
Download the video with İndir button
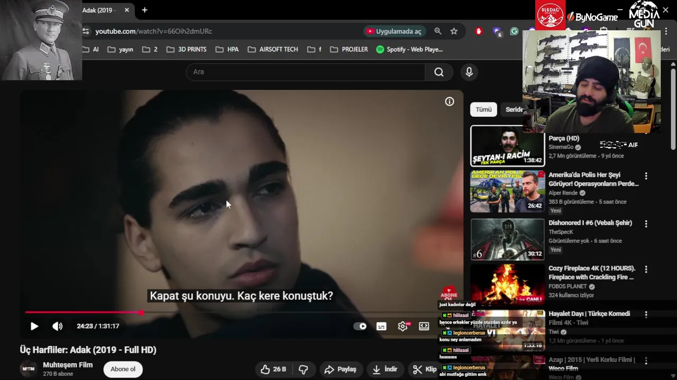[x=385, y=369]
